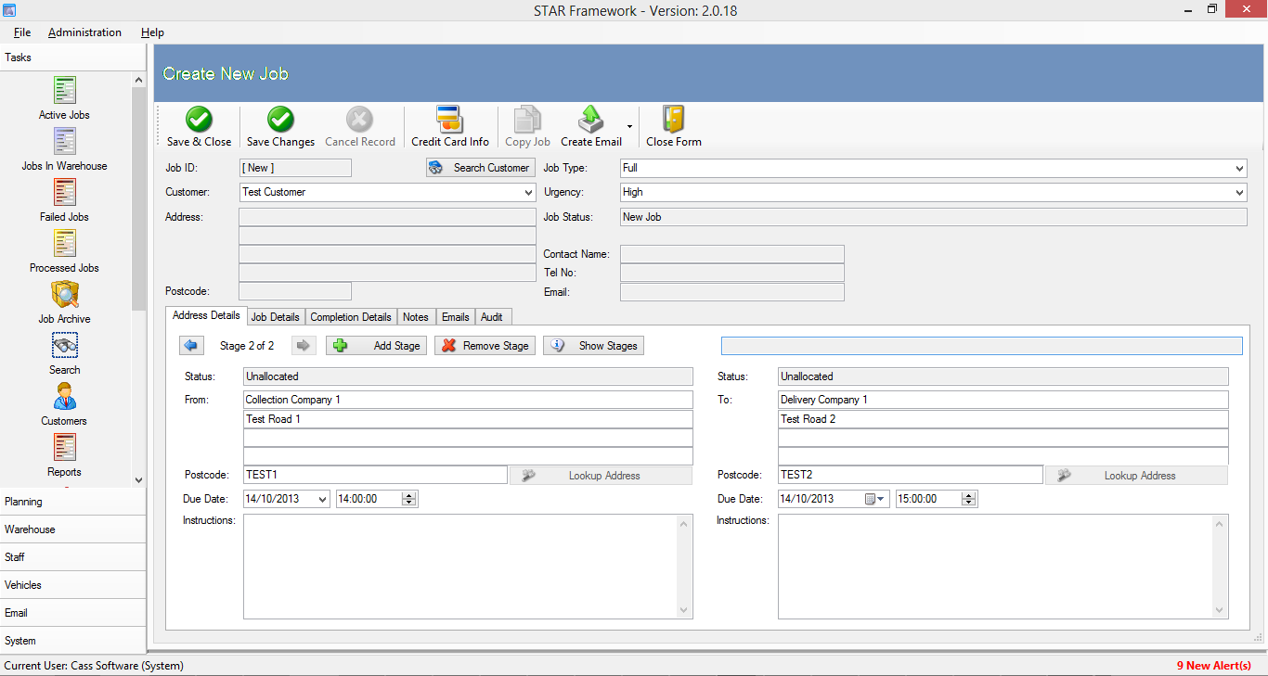This screenshot has width=1268, height=676.
Task: Click the Add Stage button
Action: click(376, 346)
